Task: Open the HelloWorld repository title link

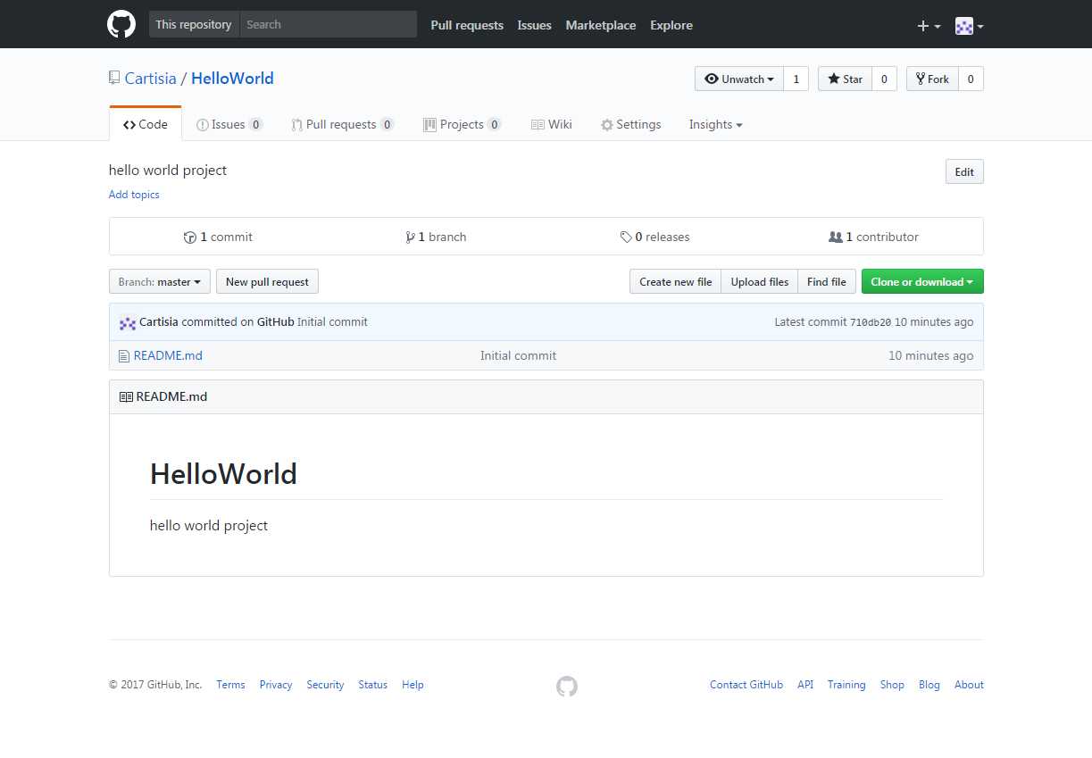Action: pos(232,79)
